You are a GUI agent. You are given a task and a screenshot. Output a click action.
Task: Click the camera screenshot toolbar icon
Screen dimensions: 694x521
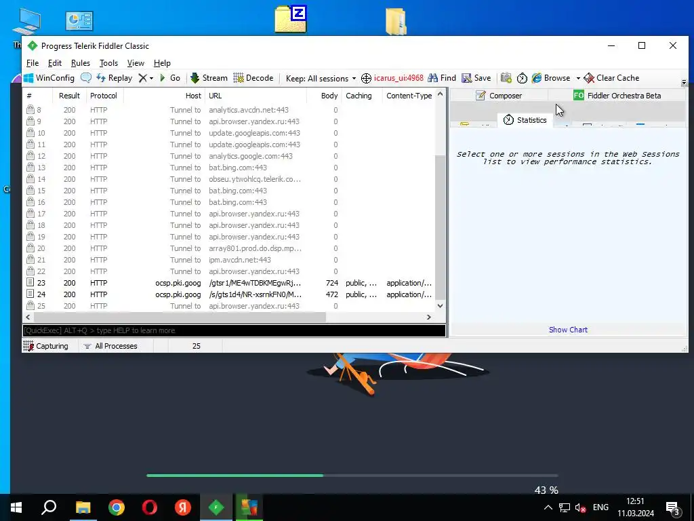[506, 78]
